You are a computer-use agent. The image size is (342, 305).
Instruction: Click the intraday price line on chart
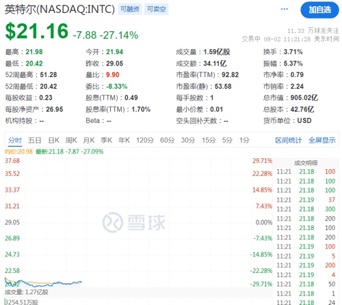click(43, 282)
